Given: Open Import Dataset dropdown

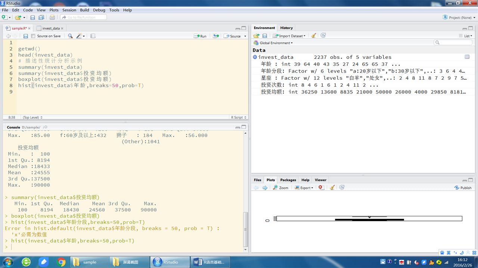Looking at the screenshot, I should pos(289,36).
